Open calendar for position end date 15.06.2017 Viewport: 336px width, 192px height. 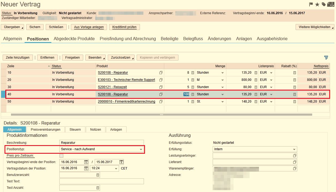click(121, 162)
